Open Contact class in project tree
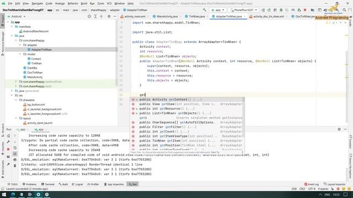This screenshot has width=353, height=198. 34,59
